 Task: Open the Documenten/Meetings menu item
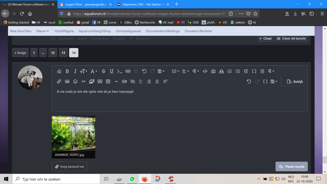click(x=163, y=31)
